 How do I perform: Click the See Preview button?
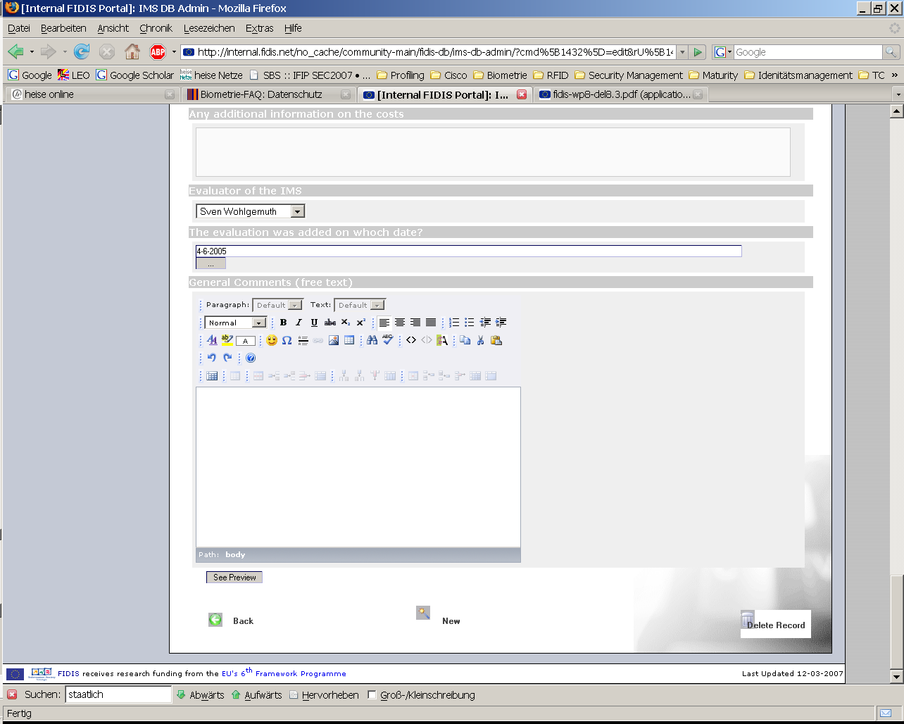click(x=234, y=578)
